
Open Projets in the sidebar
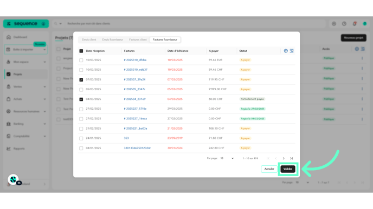[25, 74]
